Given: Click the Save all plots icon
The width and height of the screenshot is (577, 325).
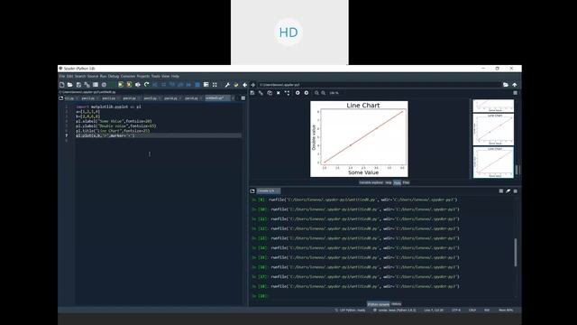Looking at the screenshot, I should 261,93.
